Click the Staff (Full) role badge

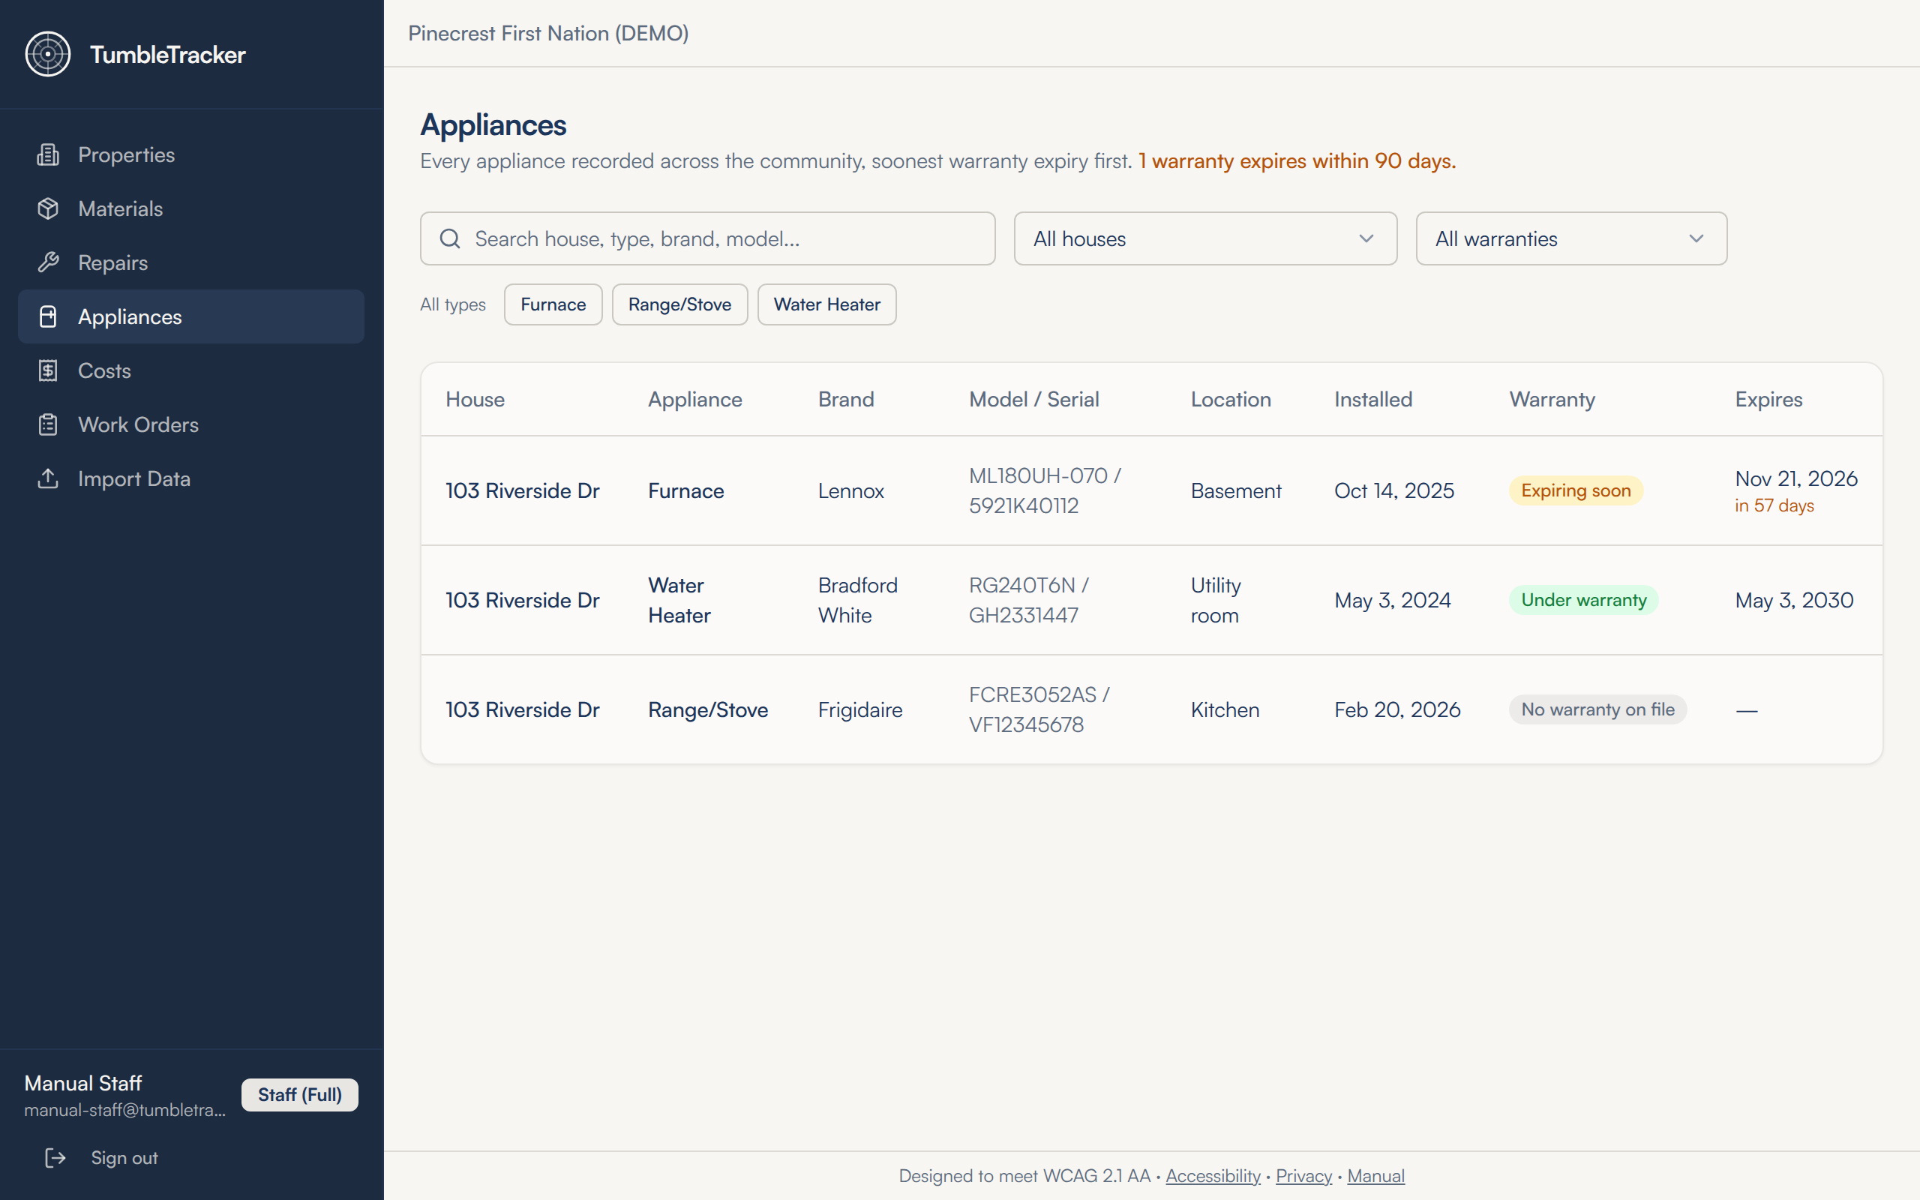300,1094
